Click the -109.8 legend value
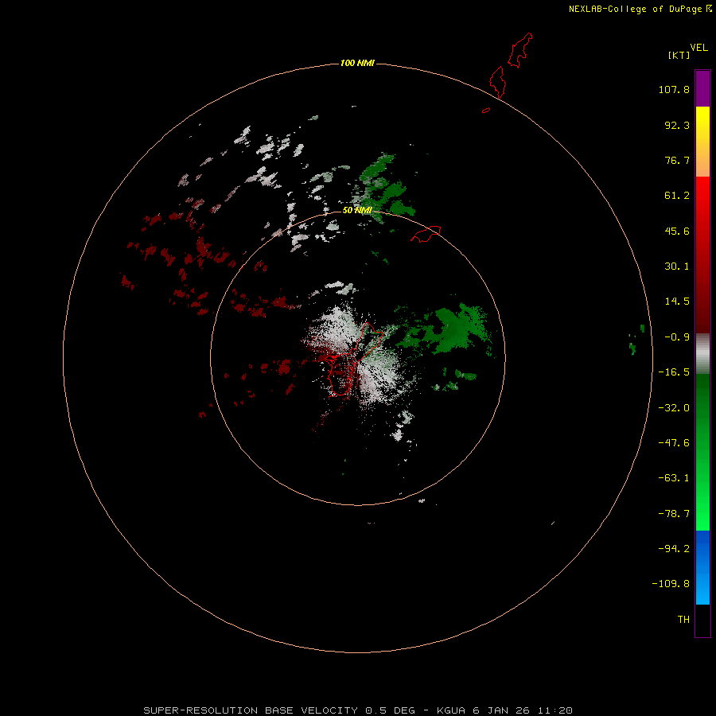 tap(671, 584)
